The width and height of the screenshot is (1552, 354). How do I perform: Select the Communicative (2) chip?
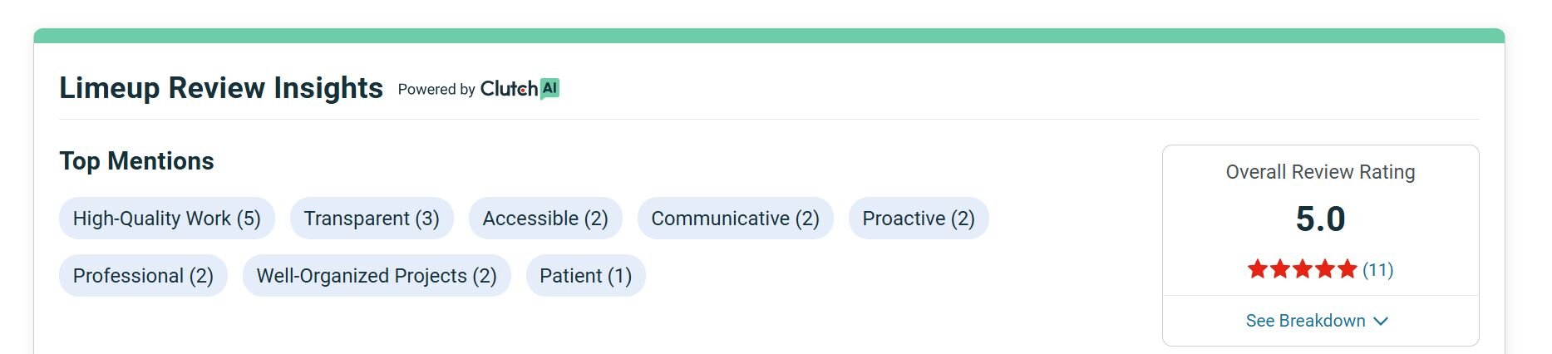point(734,219)
